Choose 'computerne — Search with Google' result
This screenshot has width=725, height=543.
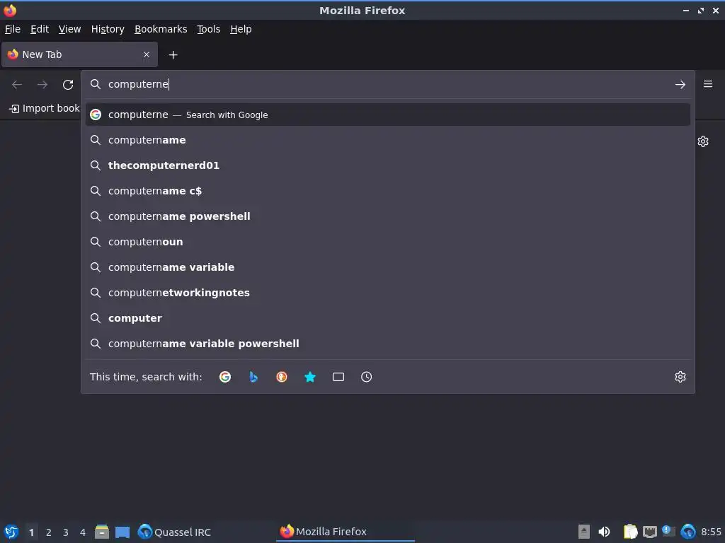tap(387, 115)
